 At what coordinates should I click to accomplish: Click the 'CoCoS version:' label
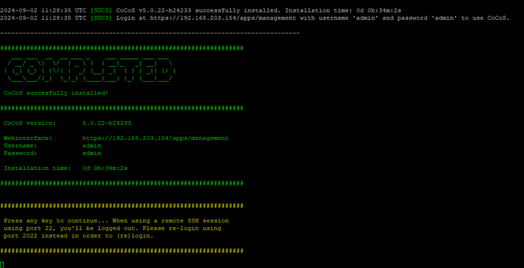click(x=29, y=123)
